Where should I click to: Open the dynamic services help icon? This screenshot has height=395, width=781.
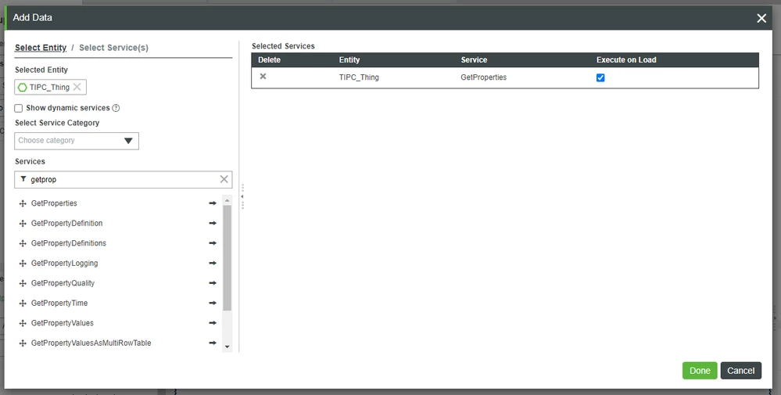click(116, 108)
